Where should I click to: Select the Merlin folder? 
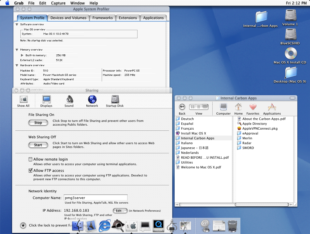(247, 138)
